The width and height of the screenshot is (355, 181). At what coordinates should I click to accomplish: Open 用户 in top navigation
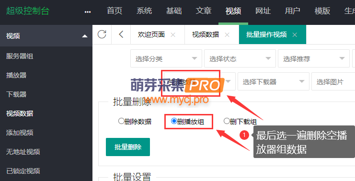point(293,11)
